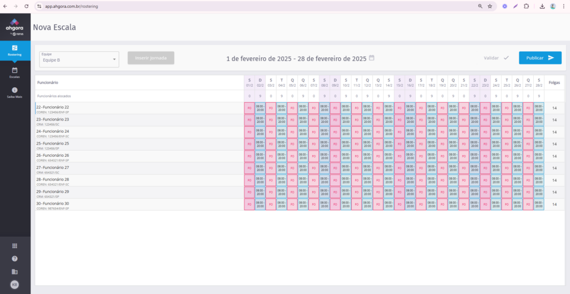The height and width of the screenshot is (294, 570).
Task: Click the building icon in the sidebar
Action: [x=14, y=272]
